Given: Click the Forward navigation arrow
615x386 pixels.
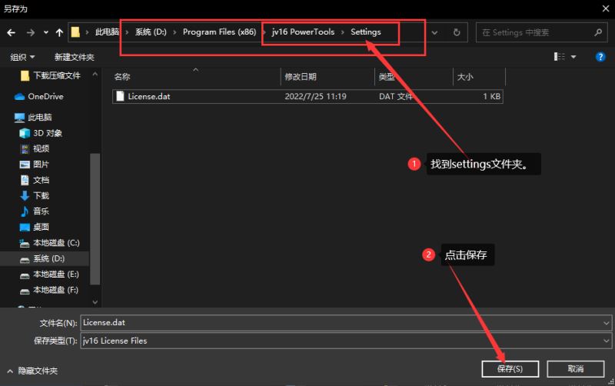Looking at the screenshot, I should click(31, 32).
